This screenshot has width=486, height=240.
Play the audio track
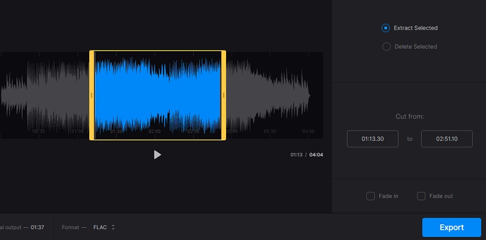pyautogui.click(x=157, y=155)
